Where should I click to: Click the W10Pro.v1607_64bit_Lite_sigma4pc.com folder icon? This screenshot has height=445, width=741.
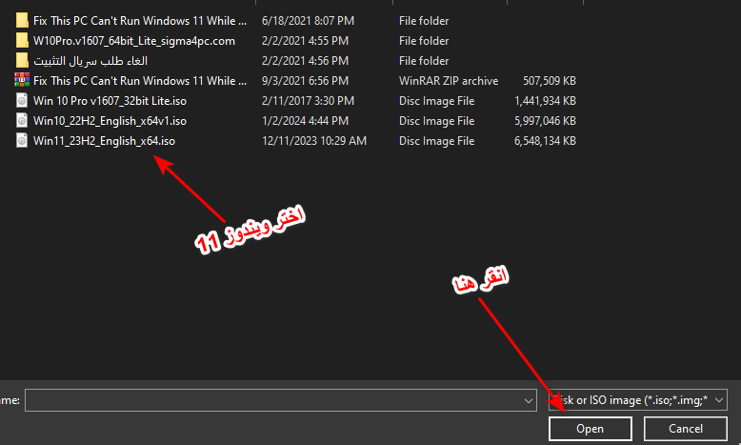coord(22,41)
